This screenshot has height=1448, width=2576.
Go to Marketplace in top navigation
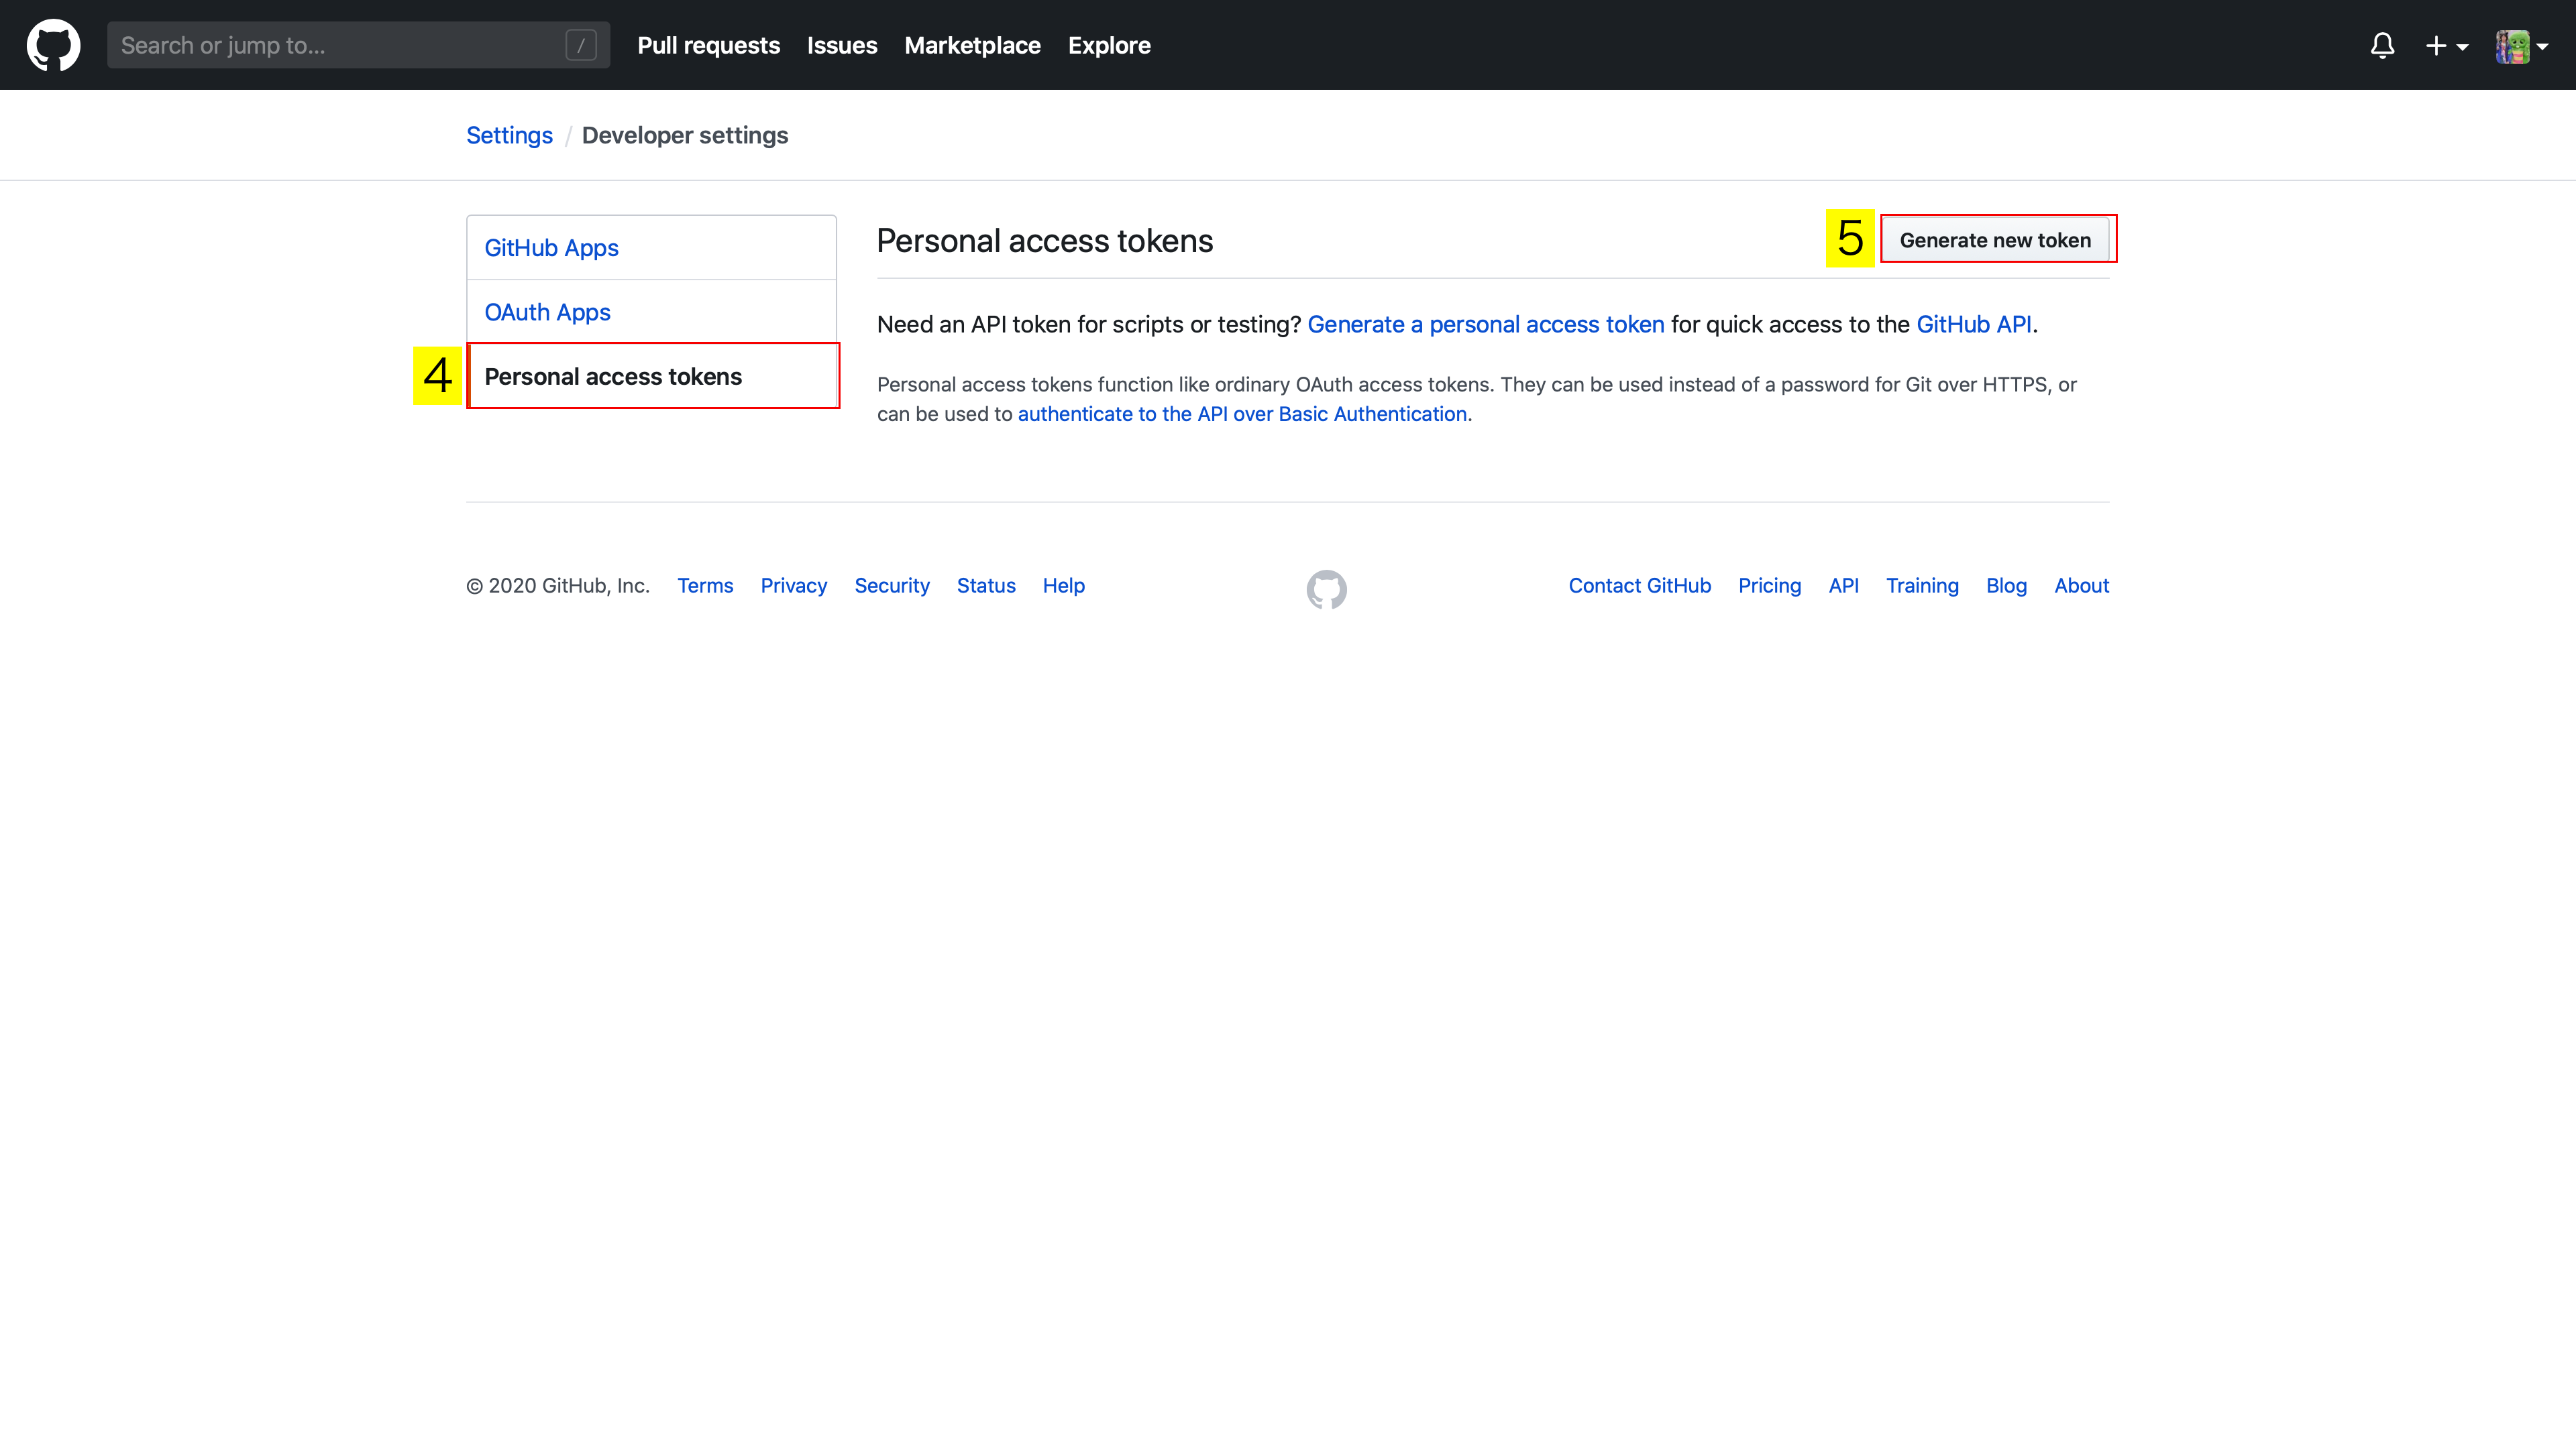coord(972,45)
